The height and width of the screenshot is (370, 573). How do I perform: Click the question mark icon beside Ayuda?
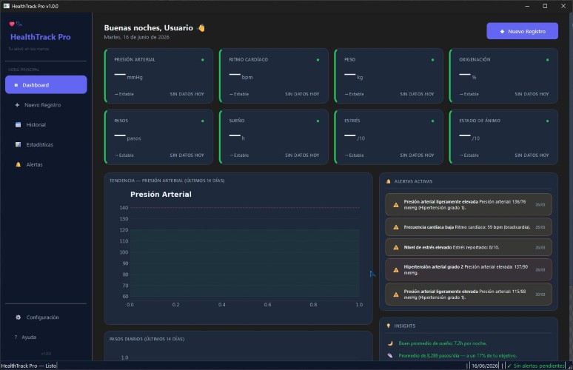tap(16, 337)
